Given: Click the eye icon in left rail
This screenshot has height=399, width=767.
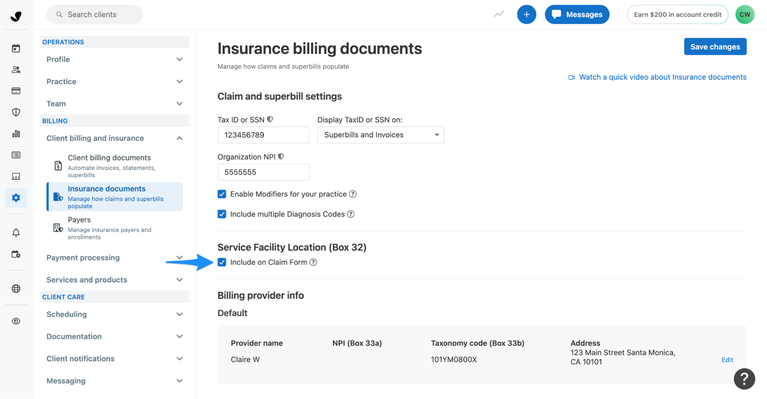Looking at the screenshot, I should coord(16,321).
